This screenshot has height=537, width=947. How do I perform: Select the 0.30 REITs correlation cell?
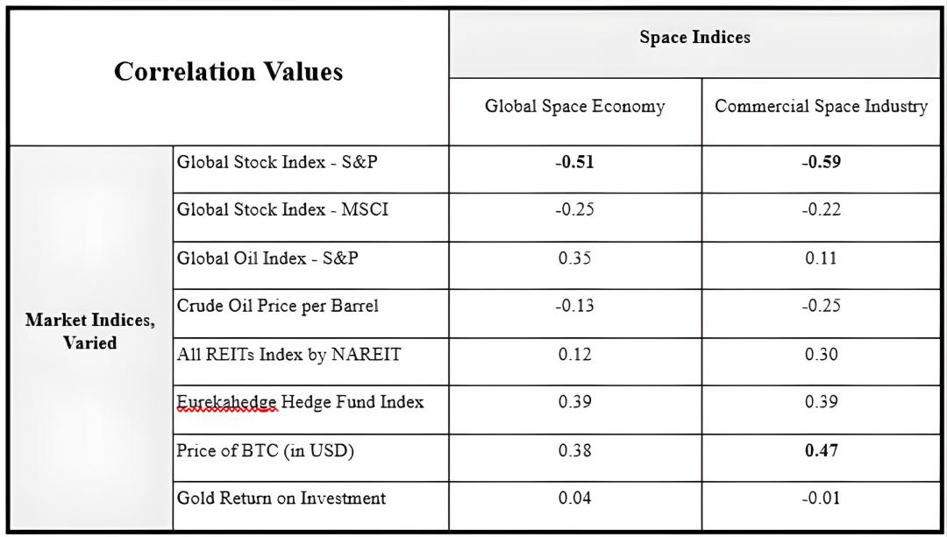pyautogui.click(x=821, y=355)
